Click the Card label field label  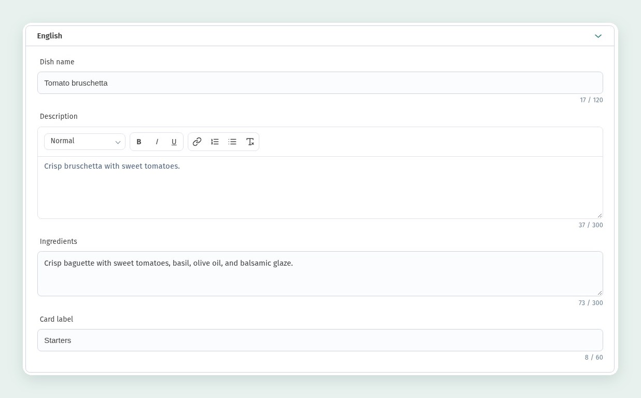pos(57,319)
